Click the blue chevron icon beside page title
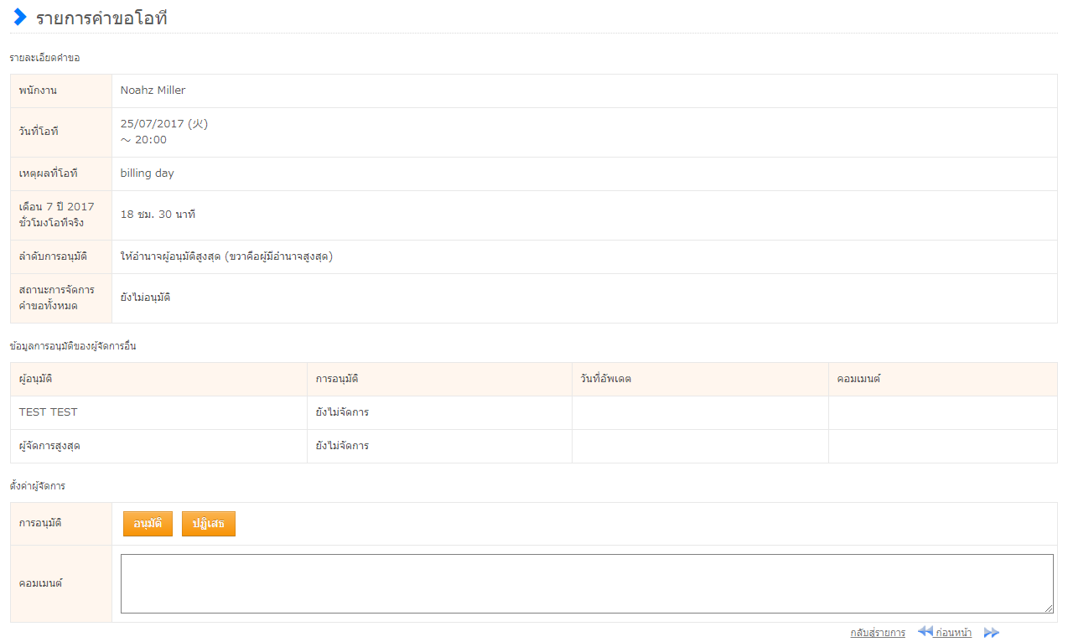 (x=20, y=18)
